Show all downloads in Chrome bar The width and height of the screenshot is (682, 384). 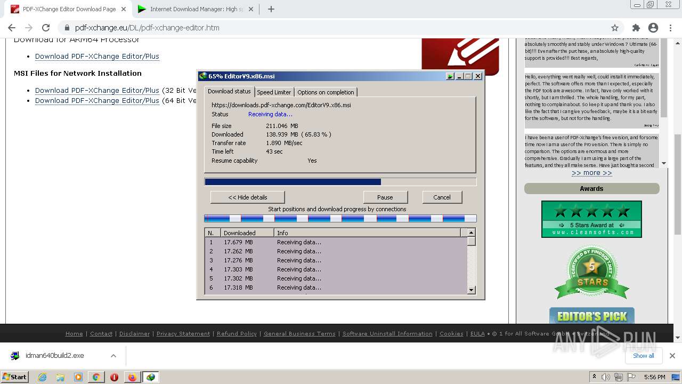coord(643,356)
